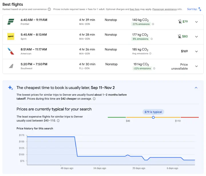Viewport: 206px width, 176px height.
Task: Open the Passenger assistance link
Action: click(165, 9)
